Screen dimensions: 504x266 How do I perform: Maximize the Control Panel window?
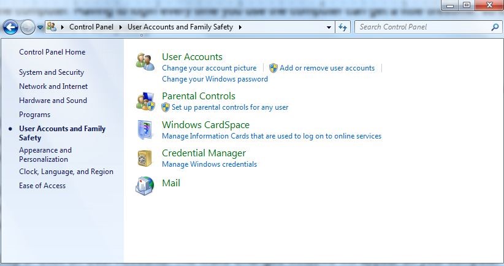pos(467,5)
